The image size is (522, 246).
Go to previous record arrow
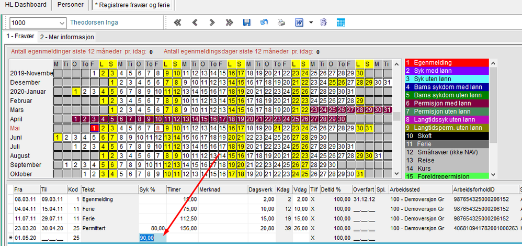(x=195, y=23)
